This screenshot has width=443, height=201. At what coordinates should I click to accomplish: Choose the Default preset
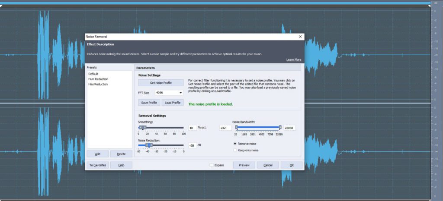(x=93, y=74)
